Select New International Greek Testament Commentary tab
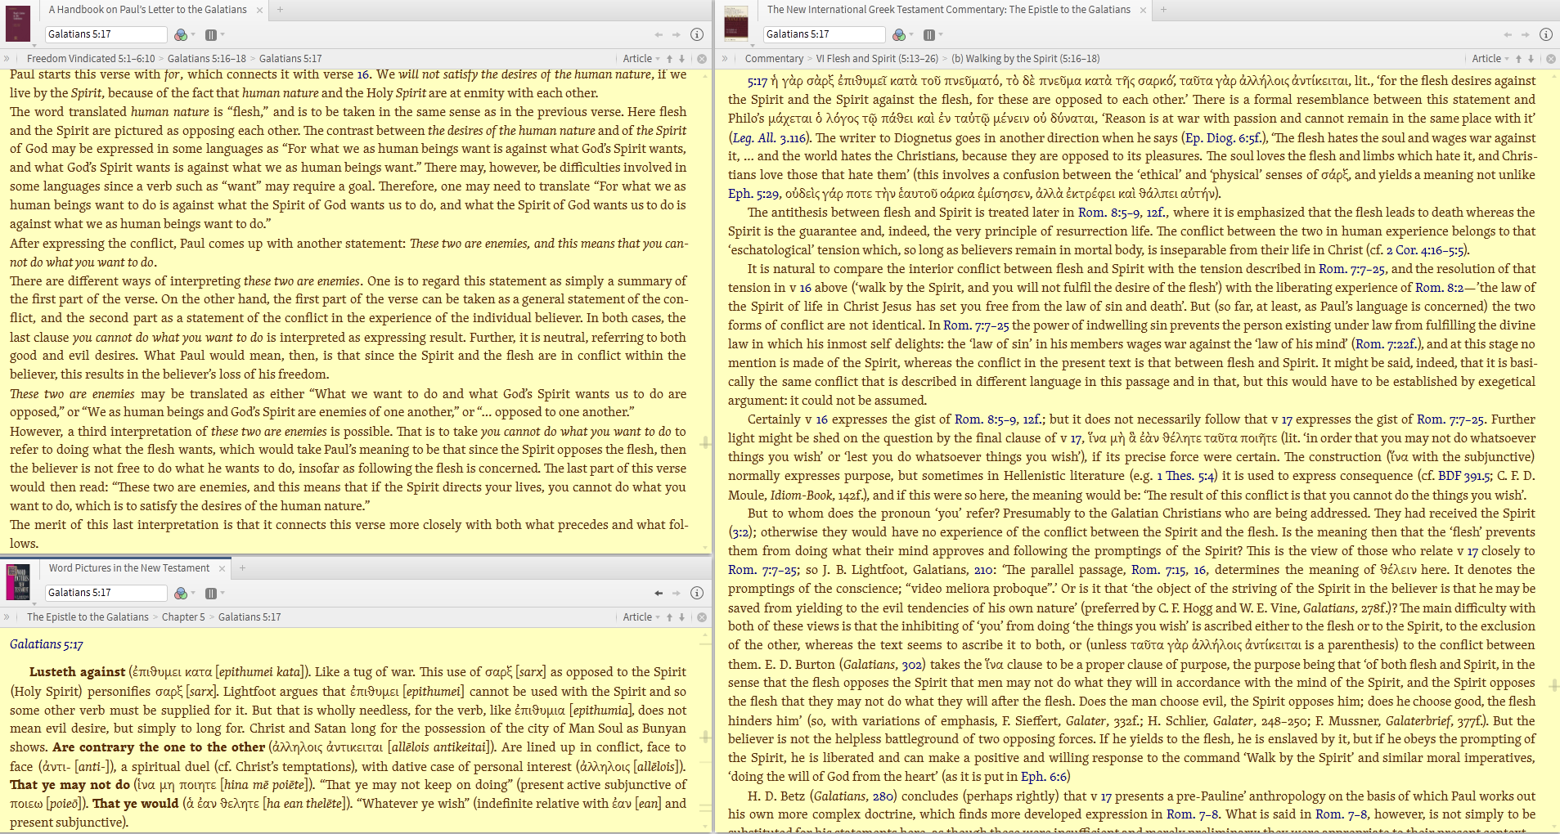The width and height of the screenshot is (1560, 834). tap(949, 10)
